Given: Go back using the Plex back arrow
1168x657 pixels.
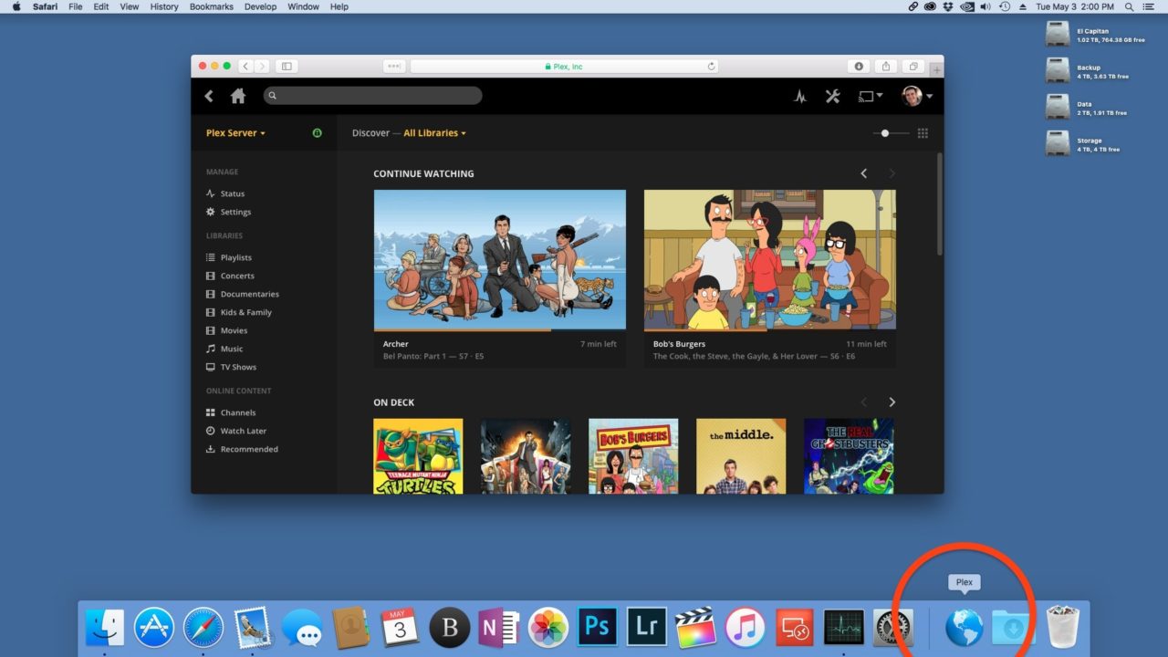Looking at the screenshot, I should pos(209,96).
